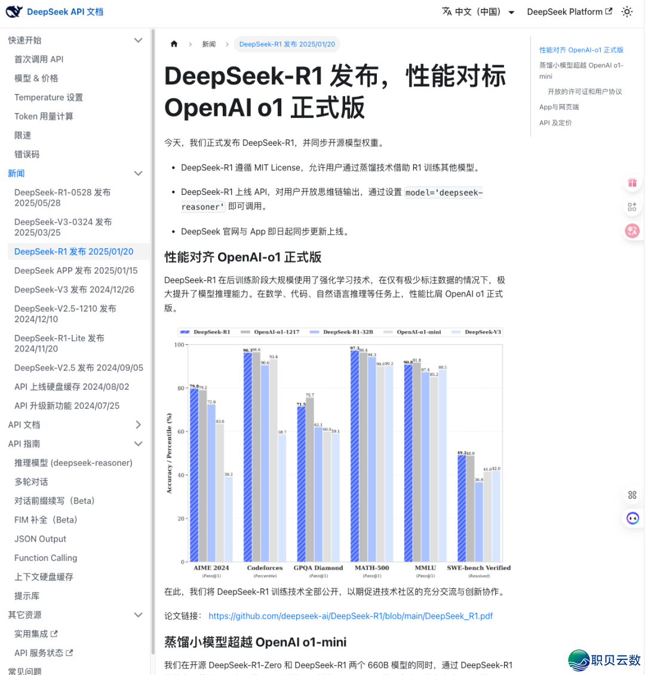Open 模型 & 价格 page
The width and height of the screenshot is (645, 675).
tap(36, 78)
